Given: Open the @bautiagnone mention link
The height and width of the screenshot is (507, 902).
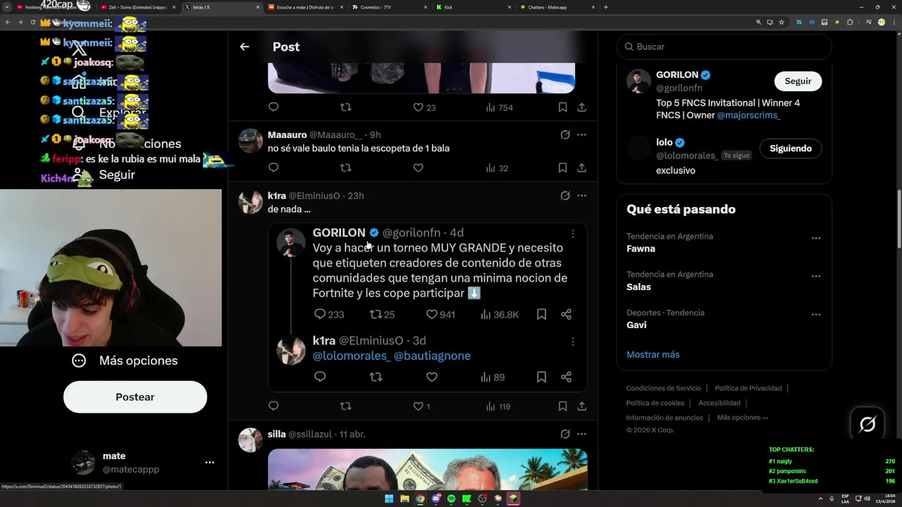Looking at the screenshot, I should [432, 356].
